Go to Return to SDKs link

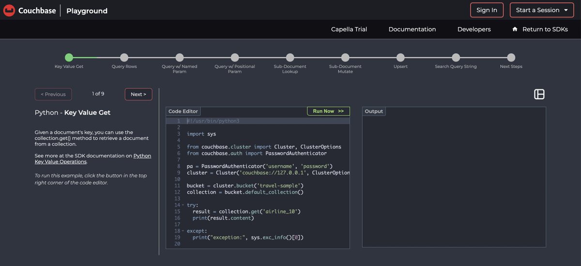pos(545,30)
